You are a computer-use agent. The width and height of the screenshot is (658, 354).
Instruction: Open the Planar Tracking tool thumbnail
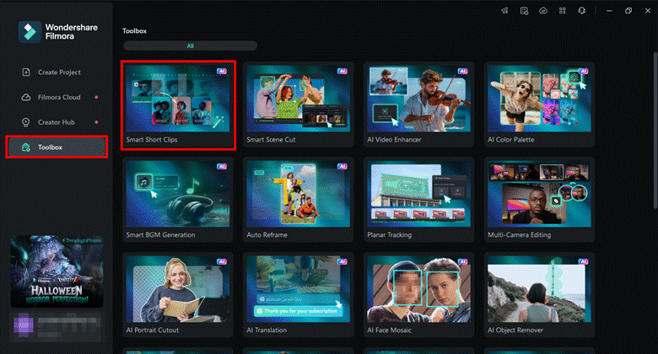pyautogui.click(x=418, y=194)
